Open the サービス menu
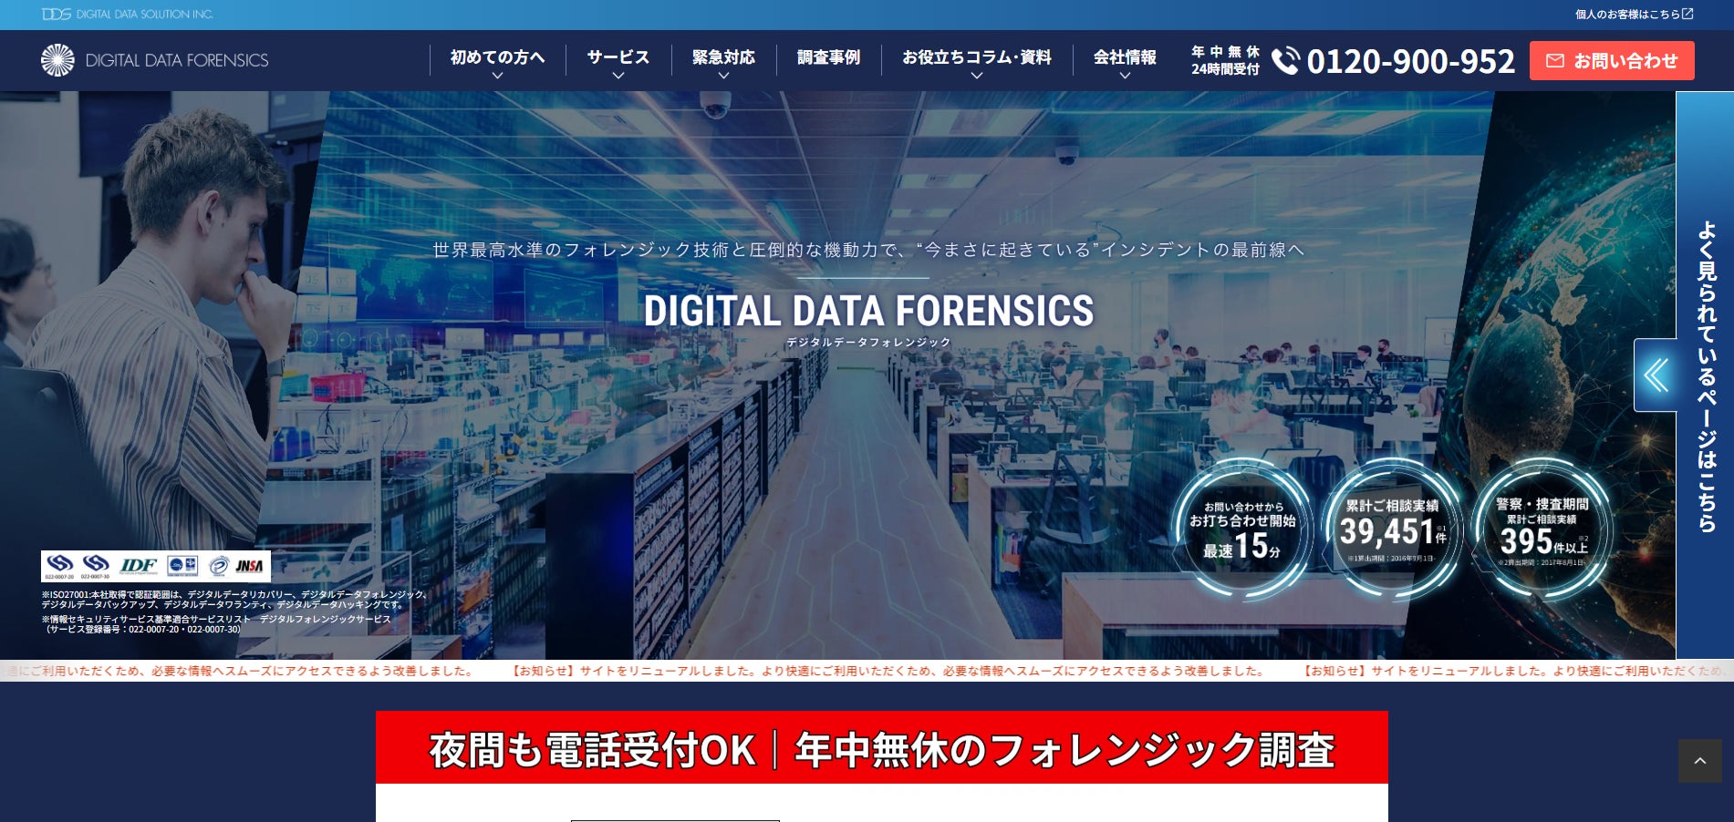The height and width of the screenshot is (822, 1734). pos(618,57)
